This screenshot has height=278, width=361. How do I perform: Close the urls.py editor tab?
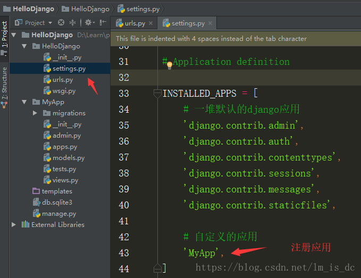151,23
